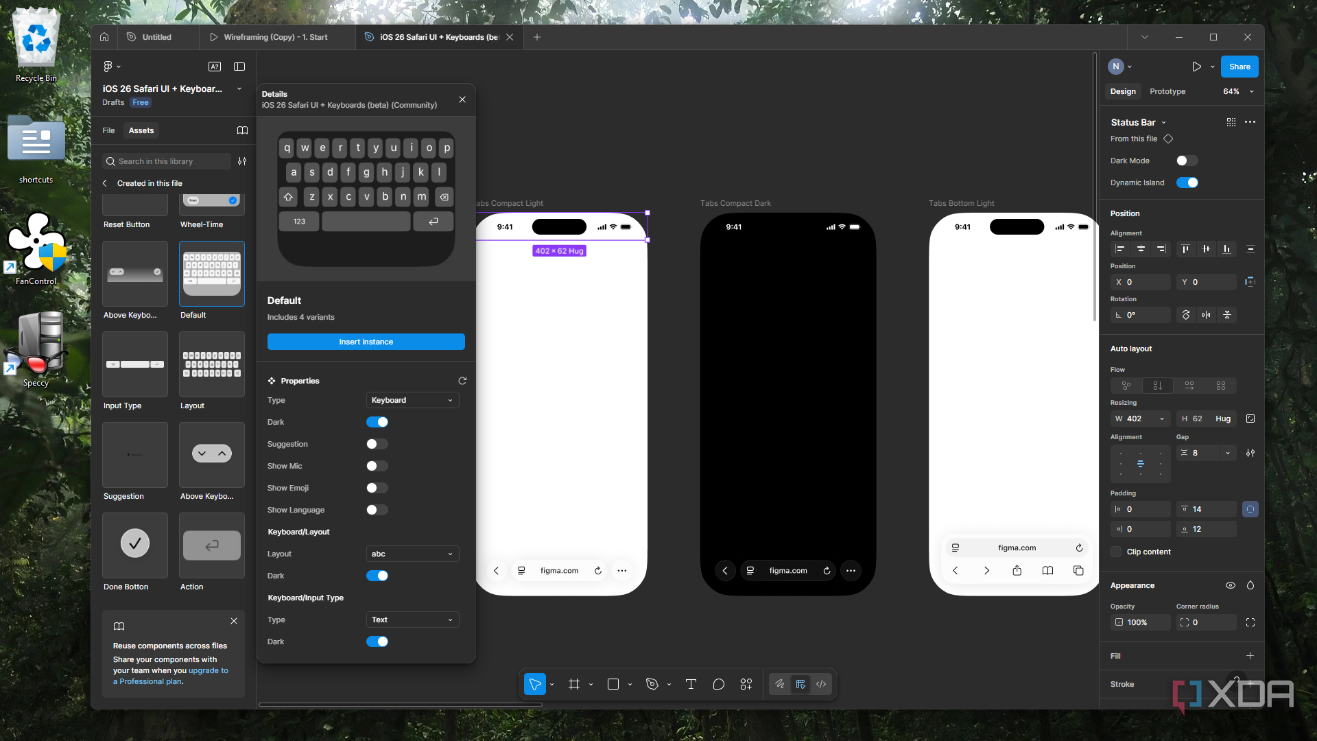The image size is (1317, 741).
Task: Switch to the File tab
Action: pos(108,130)
